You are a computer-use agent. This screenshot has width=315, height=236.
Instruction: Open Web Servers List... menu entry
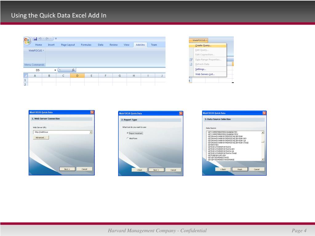tap(208, 74)
